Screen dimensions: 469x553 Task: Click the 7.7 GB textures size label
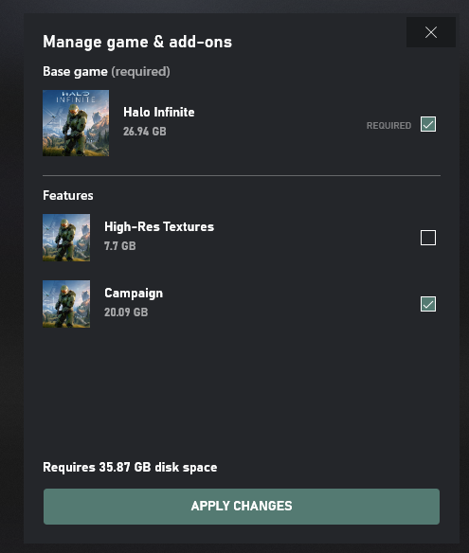(x=120, y=246)
